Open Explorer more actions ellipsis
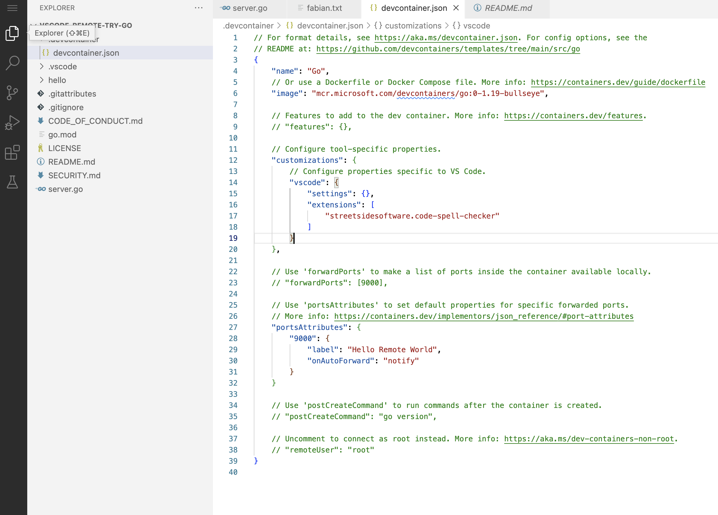Image resolution: width=718 pixels, height=515 pixels. pos(198,8)
